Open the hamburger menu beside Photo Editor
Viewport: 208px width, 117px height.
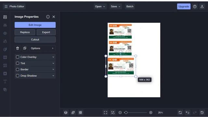tap(6, 6)
